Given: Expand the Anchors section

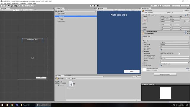Looking at the screenshot, I should (142, 23).
